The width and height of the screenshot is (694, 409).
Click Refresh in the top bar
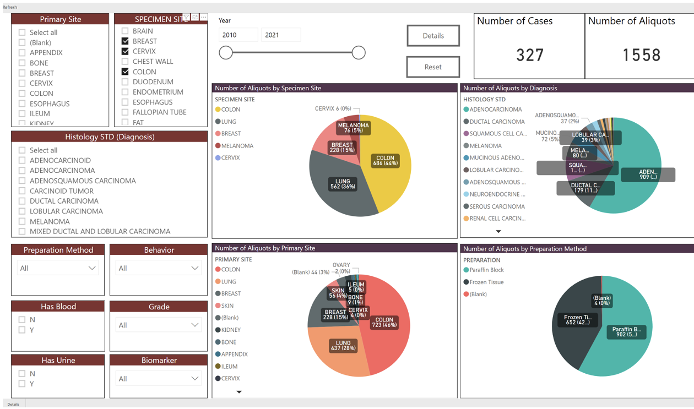point(10,7)
